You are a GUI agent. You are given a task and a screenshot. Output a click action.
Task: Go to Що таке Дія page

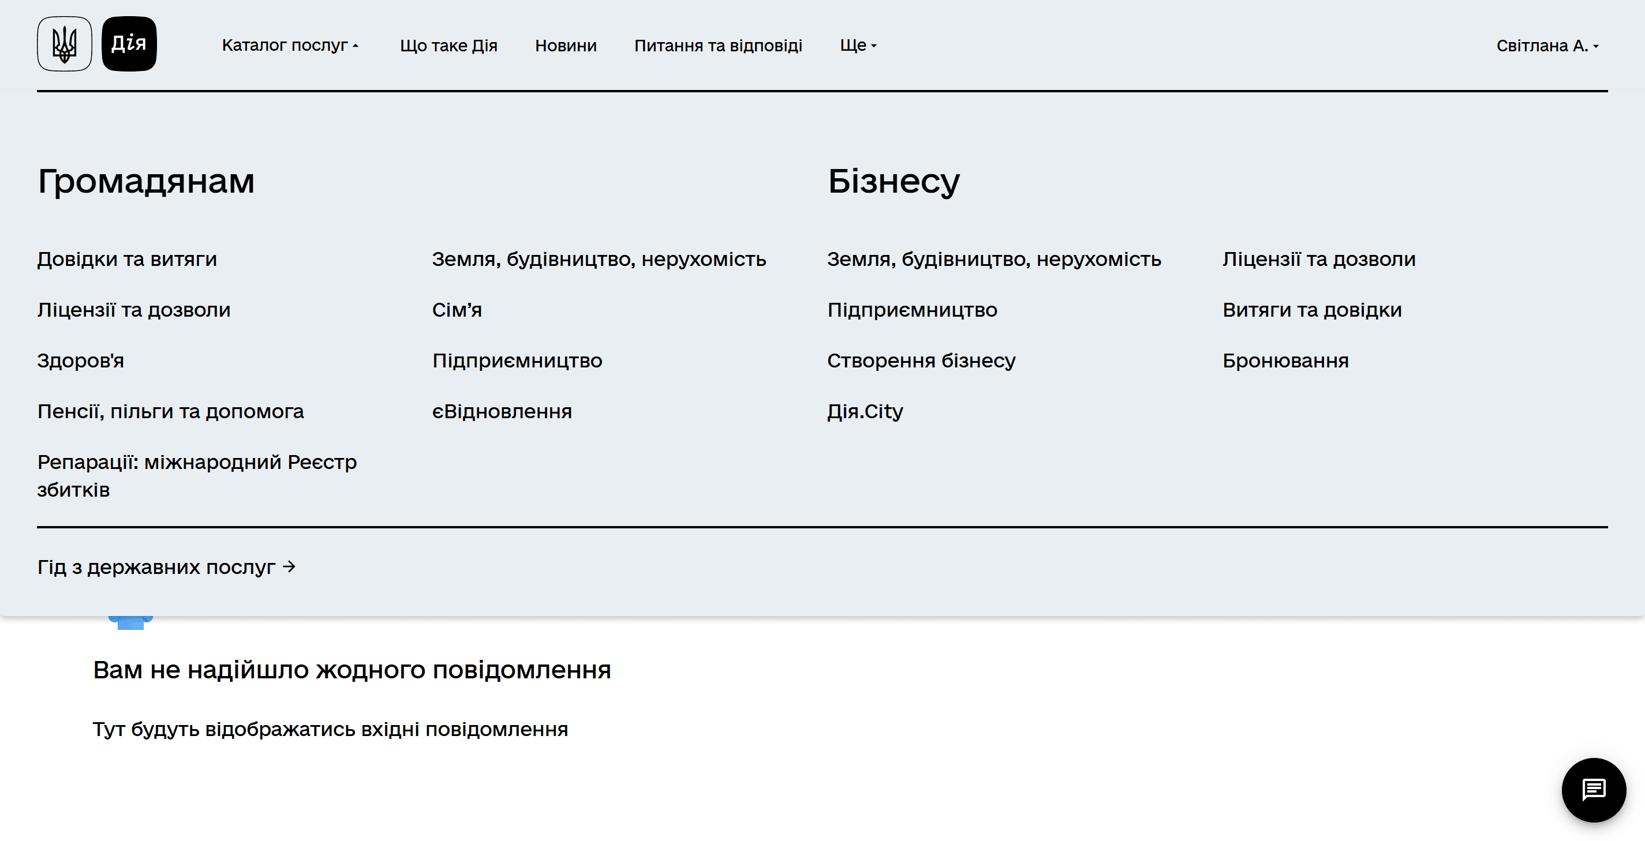tap(448, 46)
